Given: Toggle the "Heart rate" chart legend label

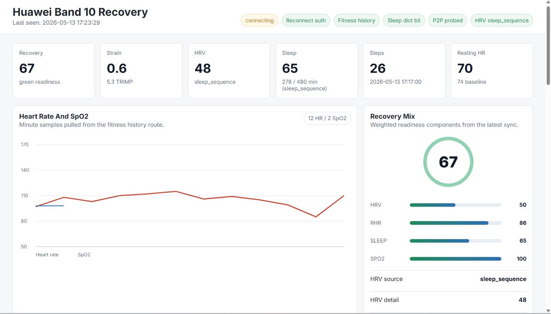Looking at the screenshot, I should (47, 254).
